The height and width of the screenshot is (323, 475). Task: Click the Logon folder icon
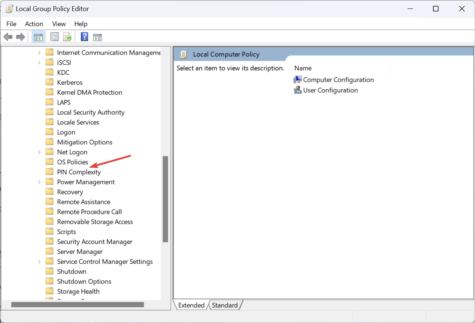pyautogui.click(x=49, y=132)
